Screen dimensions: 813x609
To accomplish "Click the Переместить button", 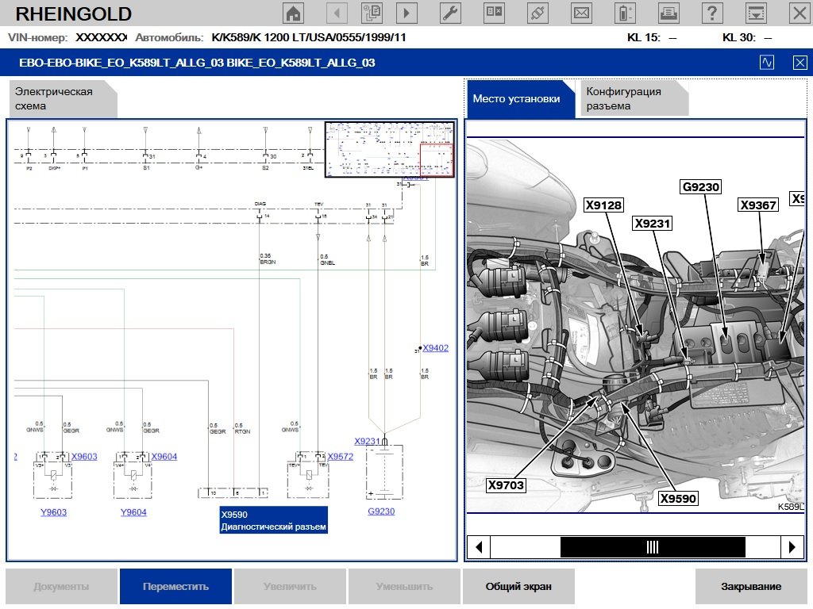I will click(x=175, y=587).
